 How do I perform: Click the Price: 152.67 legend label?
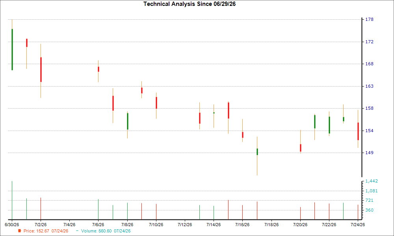tap(46, 231)
